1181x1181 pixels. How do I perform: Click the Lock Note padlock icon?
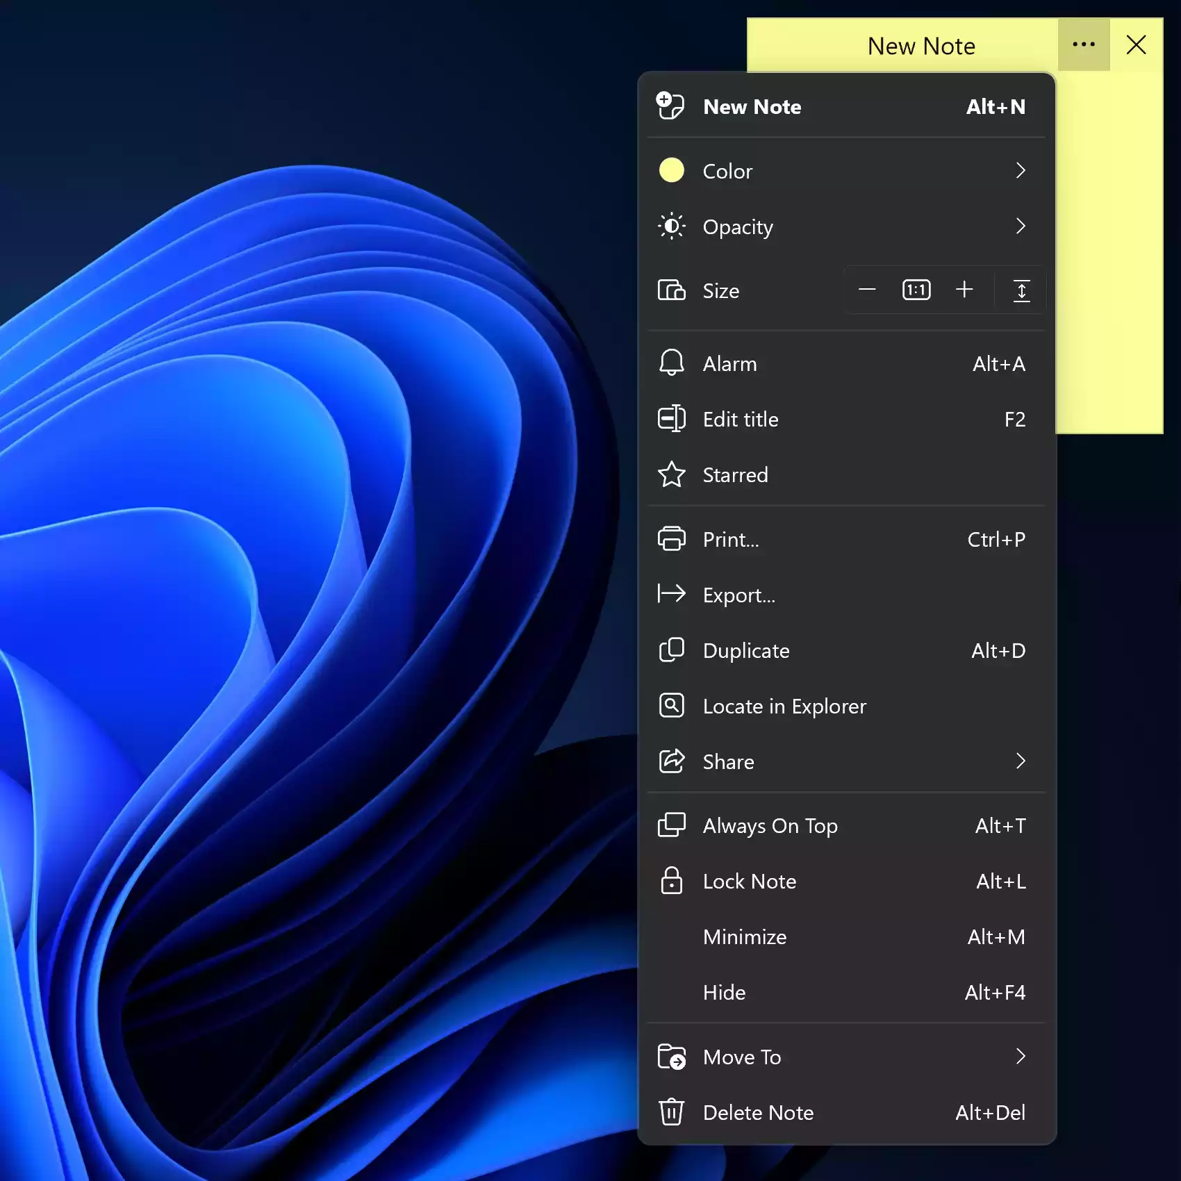(x=670, y=881)
